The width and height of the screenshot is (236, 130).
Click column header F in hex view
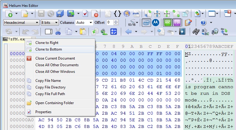pyautogui.click(x=177, y=46)
